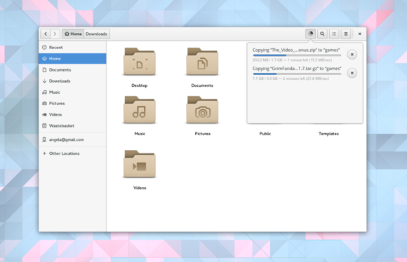The height and width of the screenshot is (262, 407).
Task: Select the Music folder icon
Action: point(140,110)
